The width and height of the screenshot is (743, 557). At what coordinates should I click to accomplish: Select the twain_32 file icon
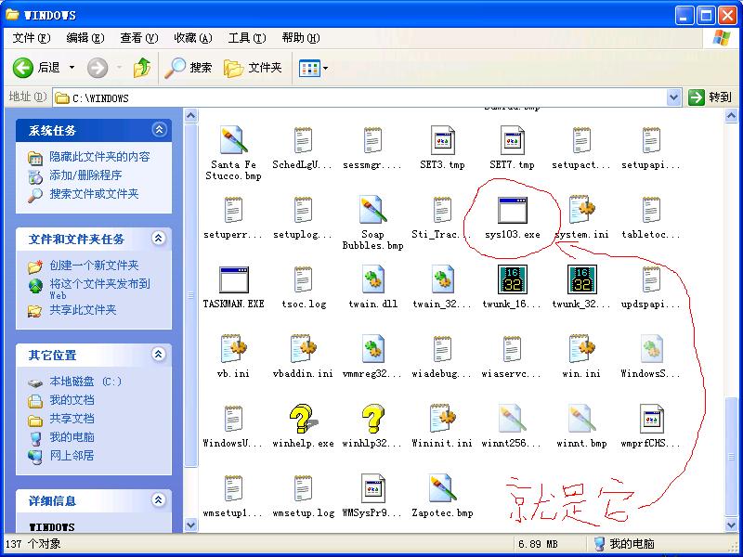coord(443,279)
